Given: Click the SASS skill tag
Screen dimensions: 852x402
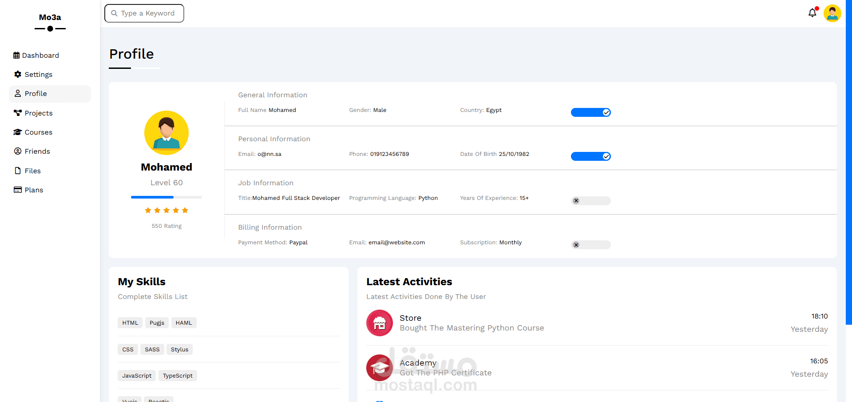Looking at the screenshot, I should pos(152,350).
